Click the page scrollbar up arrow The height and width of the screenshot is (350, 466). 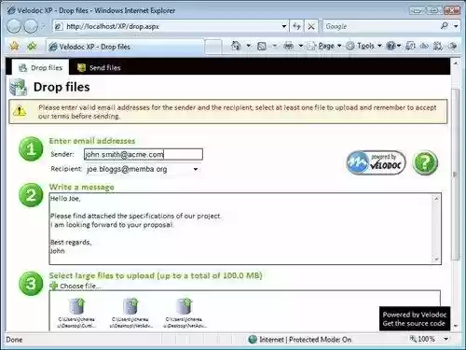455,63
